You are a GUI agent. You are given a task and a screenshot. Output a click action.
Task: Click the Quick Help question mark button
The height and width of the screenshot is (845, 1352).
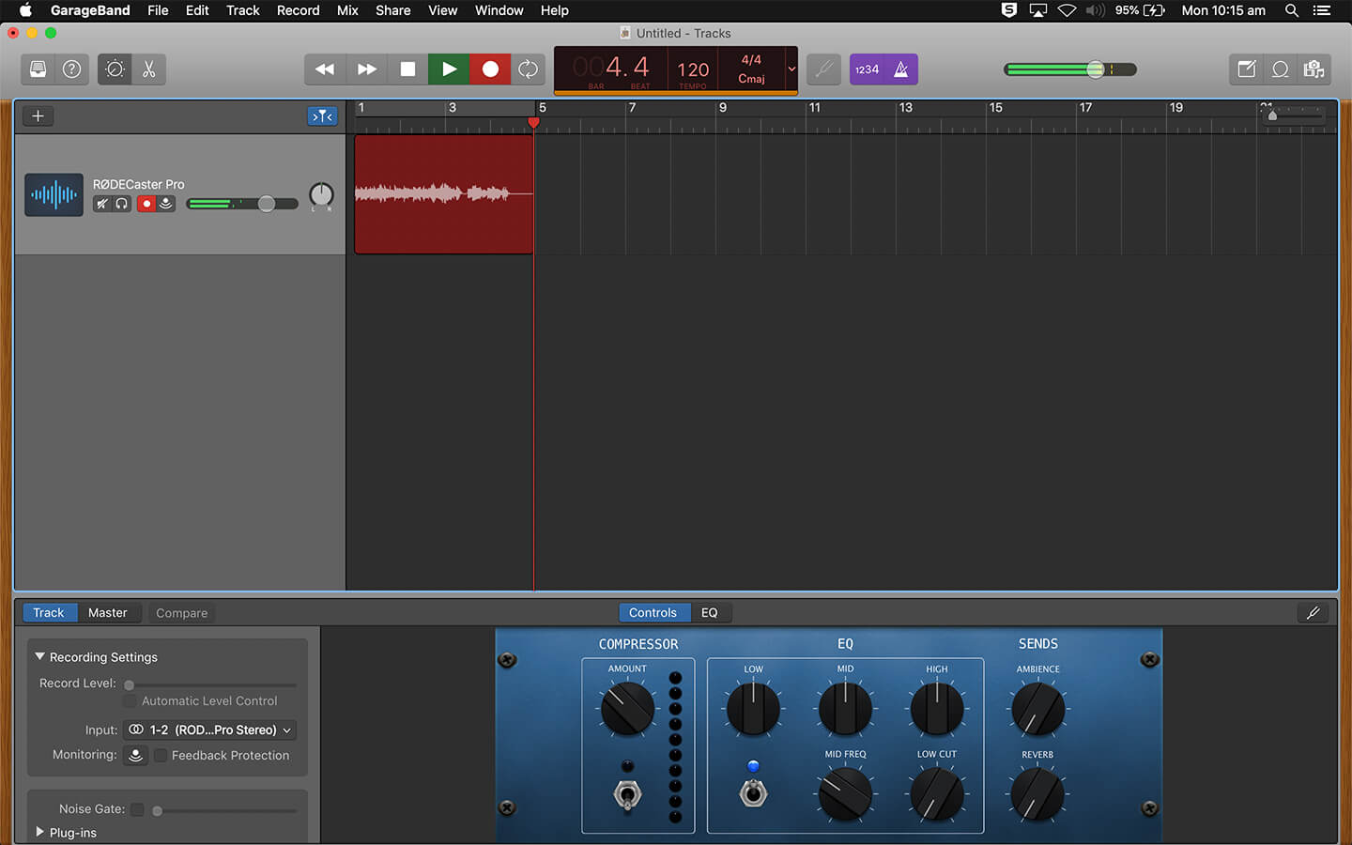click(71, 69)
